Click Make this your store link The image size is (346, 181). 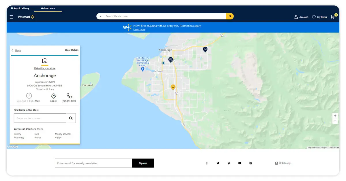45,68
